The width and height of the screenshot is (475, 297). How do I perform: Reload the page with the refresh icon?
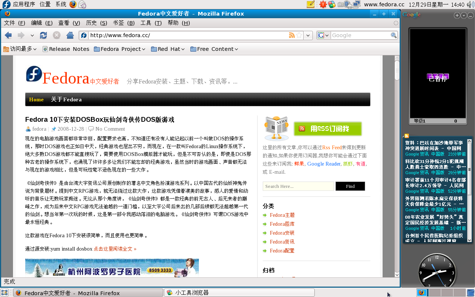point(43,35)
